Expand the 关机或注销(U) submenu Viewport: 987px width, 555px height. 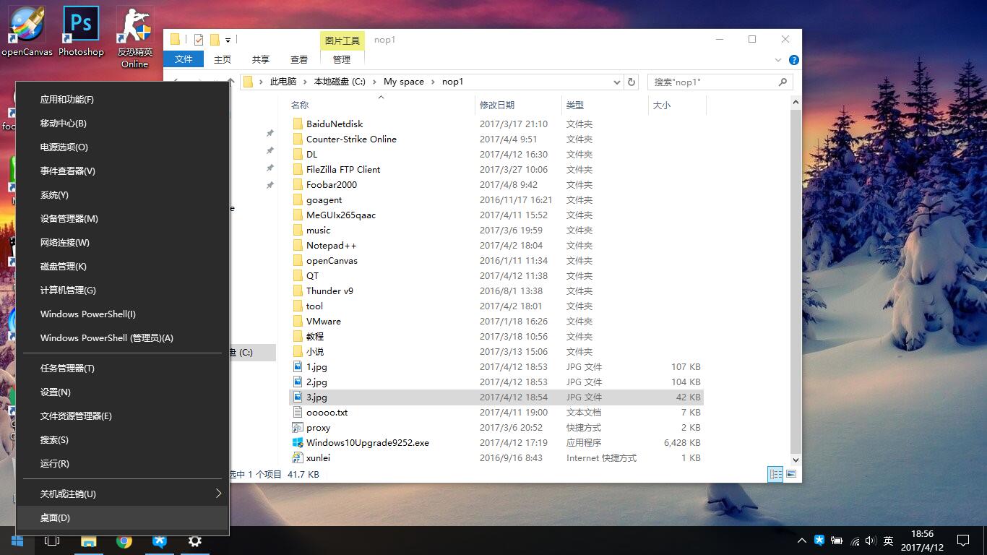[x=217, y=494]
